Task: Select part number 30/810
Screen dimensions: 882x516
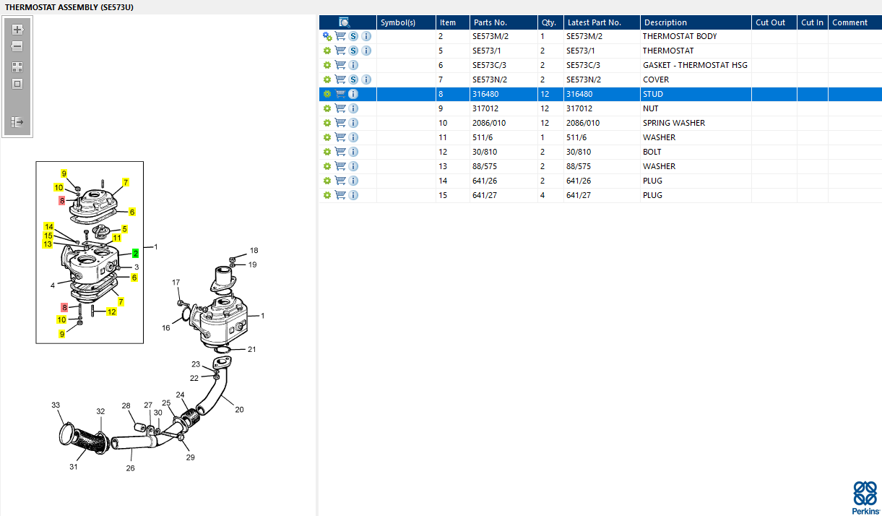Action: pos(485,152)
